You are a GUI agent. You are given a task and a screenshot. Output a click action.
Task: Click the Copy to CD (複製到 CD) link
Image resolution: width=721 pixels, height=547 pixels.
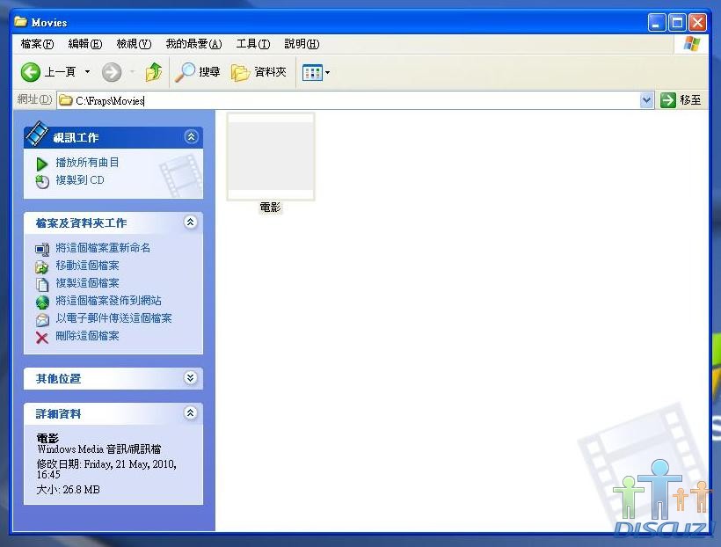point(79,180)
